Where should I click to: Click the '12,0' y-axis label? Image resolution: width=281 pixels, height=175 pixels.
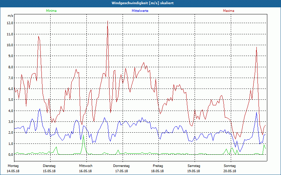(x=10, y=23)
